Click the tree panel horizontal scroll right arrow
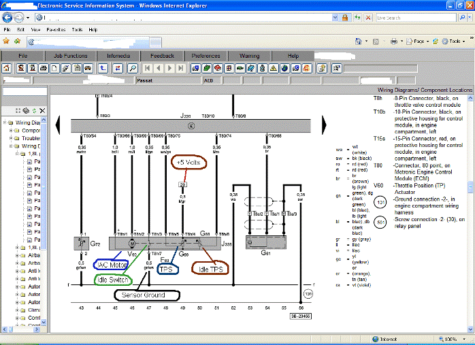The image size is (475, 345). (x=36, y=329)
